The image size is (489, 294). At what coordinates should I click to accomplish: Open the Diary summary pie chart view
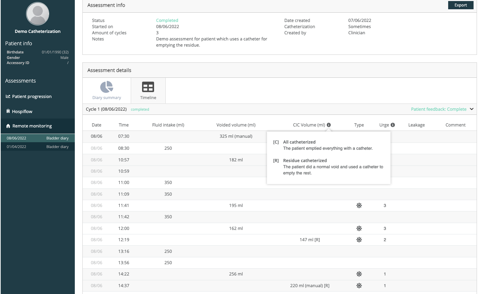pos(107,90)
